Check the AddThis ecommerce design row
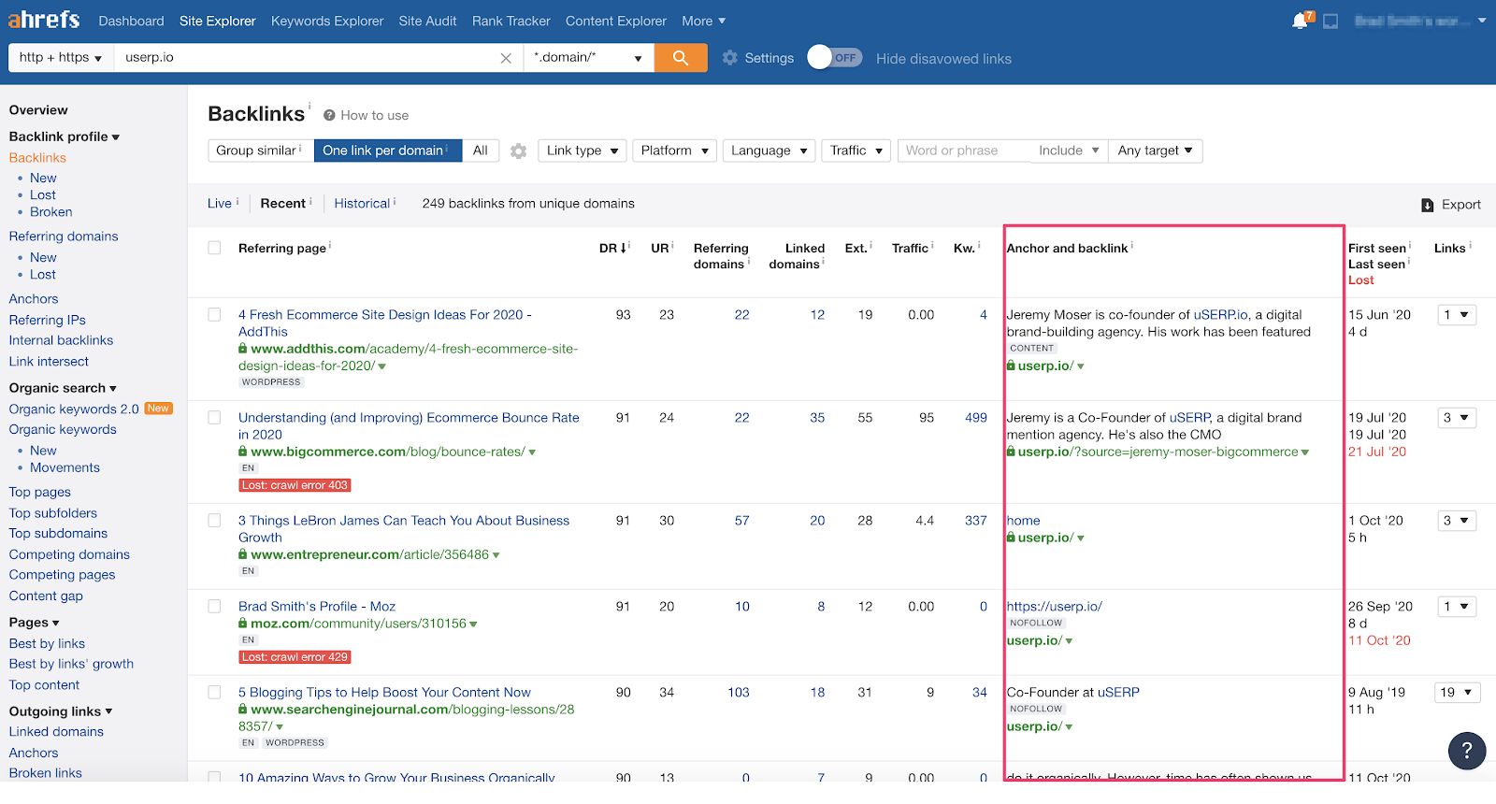1496x804 pixels. (x=214, y=315)
